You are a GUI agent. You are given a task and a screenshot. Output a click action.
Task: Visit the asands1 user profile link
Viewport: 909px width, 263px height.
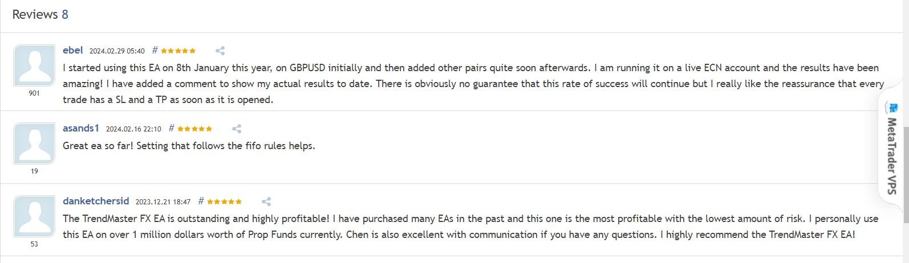point(81,128)
